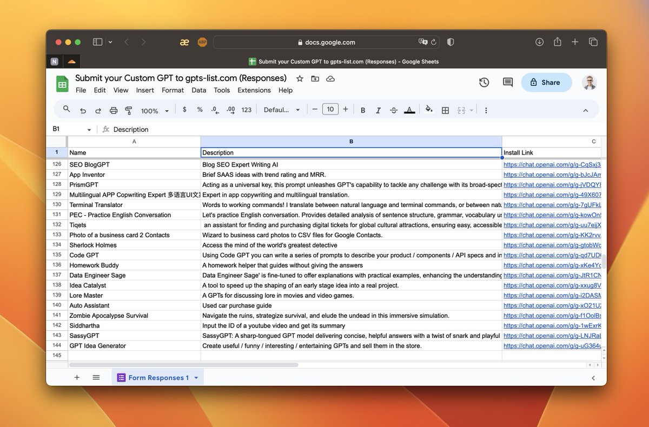Viewport: 649px width, 427px height.
Task: Increase font size with plus button
Action: 346,109
